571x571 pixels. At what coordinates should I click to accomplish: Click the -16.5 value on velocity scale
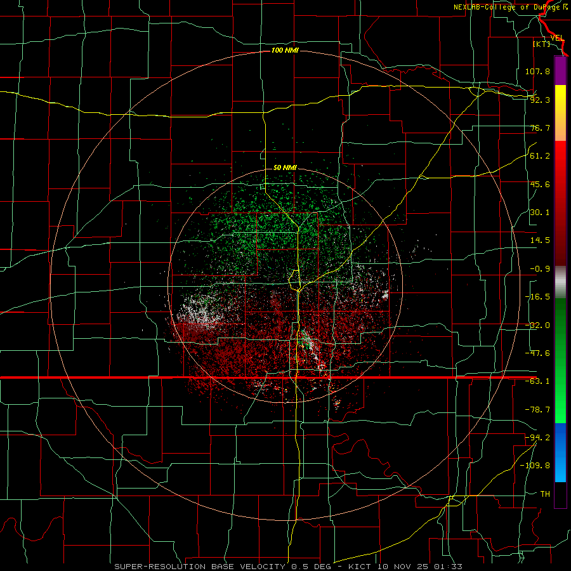(537, 297)
